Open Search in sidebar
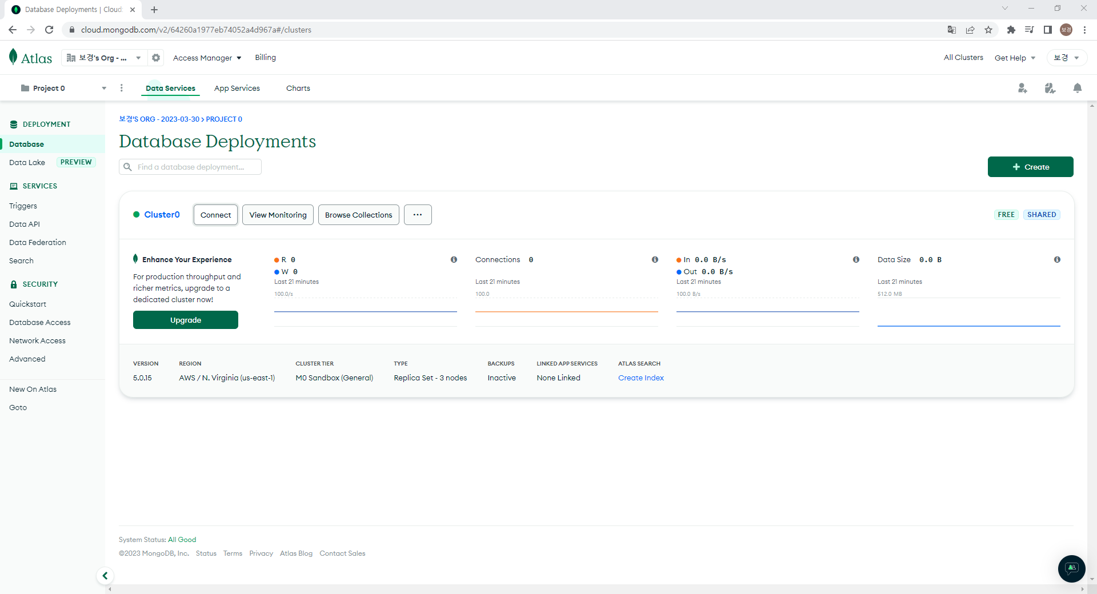1097x594 pixels. tap(21, 260)
